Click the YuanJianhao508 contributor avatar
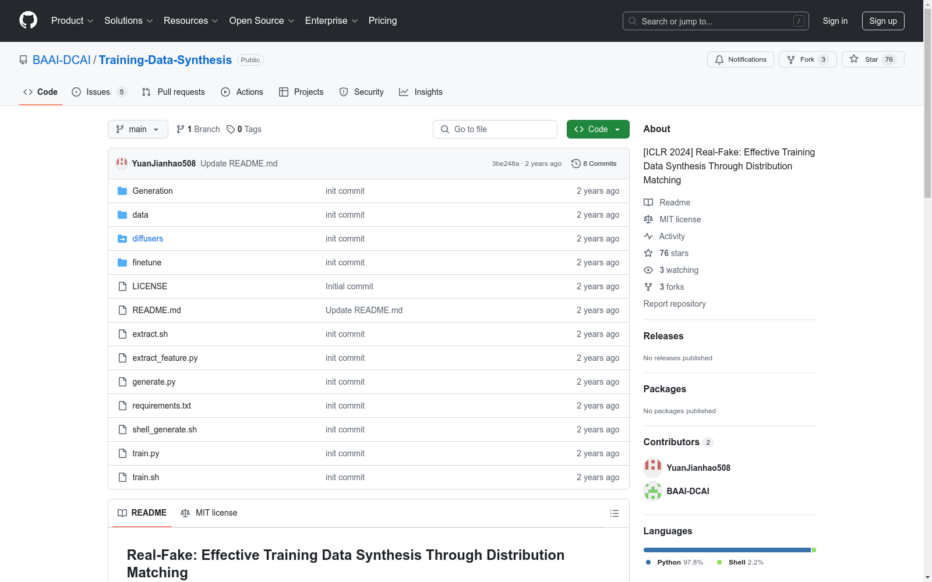The width and height of the screenshot is (932, 582). 653,468
